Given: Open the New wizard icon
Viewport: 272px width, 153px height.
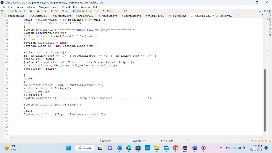Looking at the screenshot, I should point(3,11).
